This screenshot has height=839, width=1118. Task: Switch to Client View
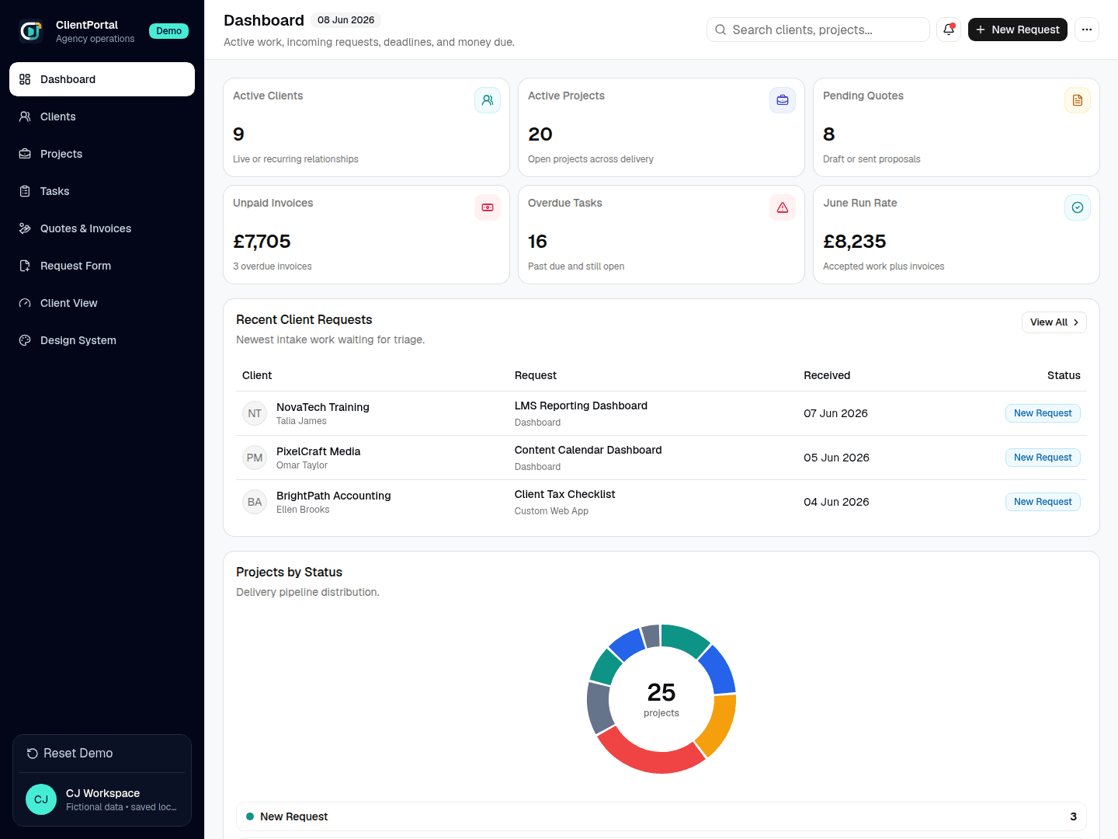click(x=102, y=303)
